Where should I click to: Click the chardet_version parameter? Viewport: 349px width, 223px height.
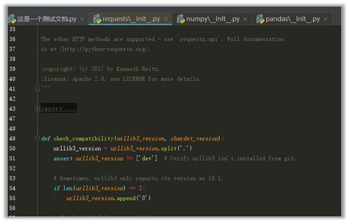pyautogui.click(x=194, y=139)
